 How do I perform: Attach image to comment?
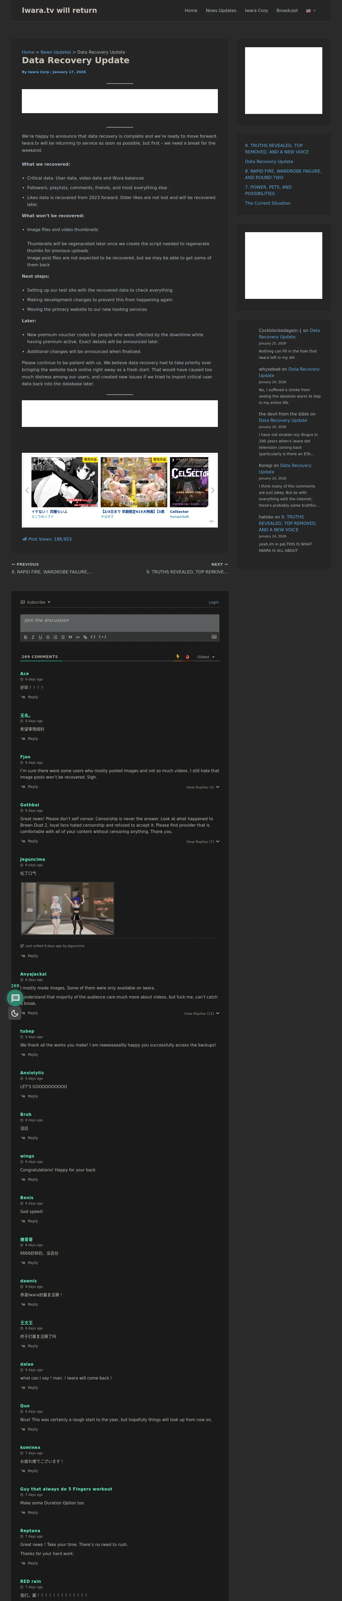(x=214, y=637)
